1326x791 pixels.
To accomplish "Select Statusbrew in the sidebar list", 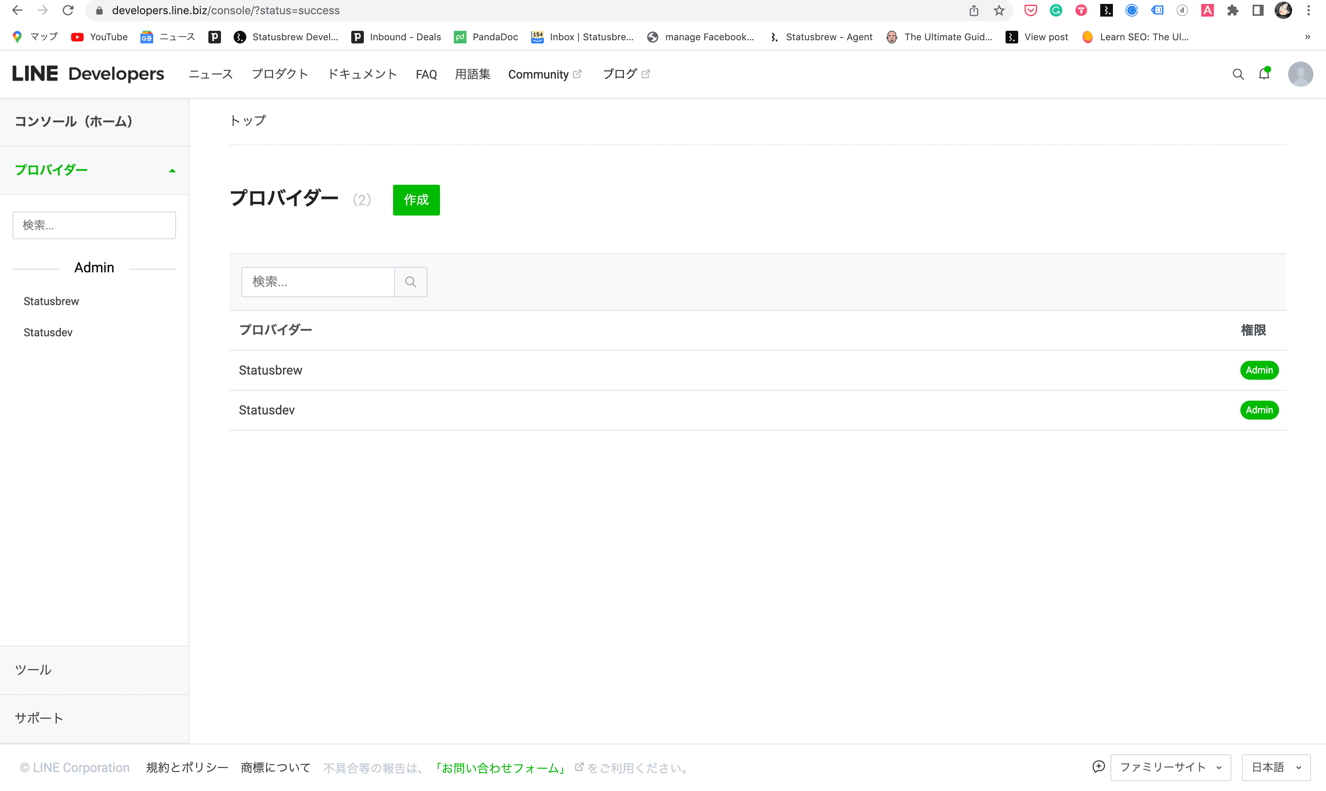I will pyautogui.click(x=51, y=301).
